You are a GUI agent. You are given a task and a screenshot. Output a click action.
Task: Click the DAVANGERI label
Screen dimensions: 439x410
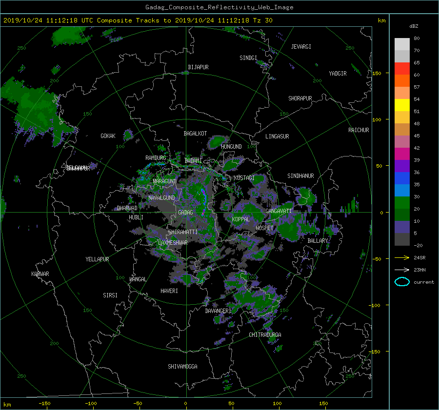coord(218,311)
